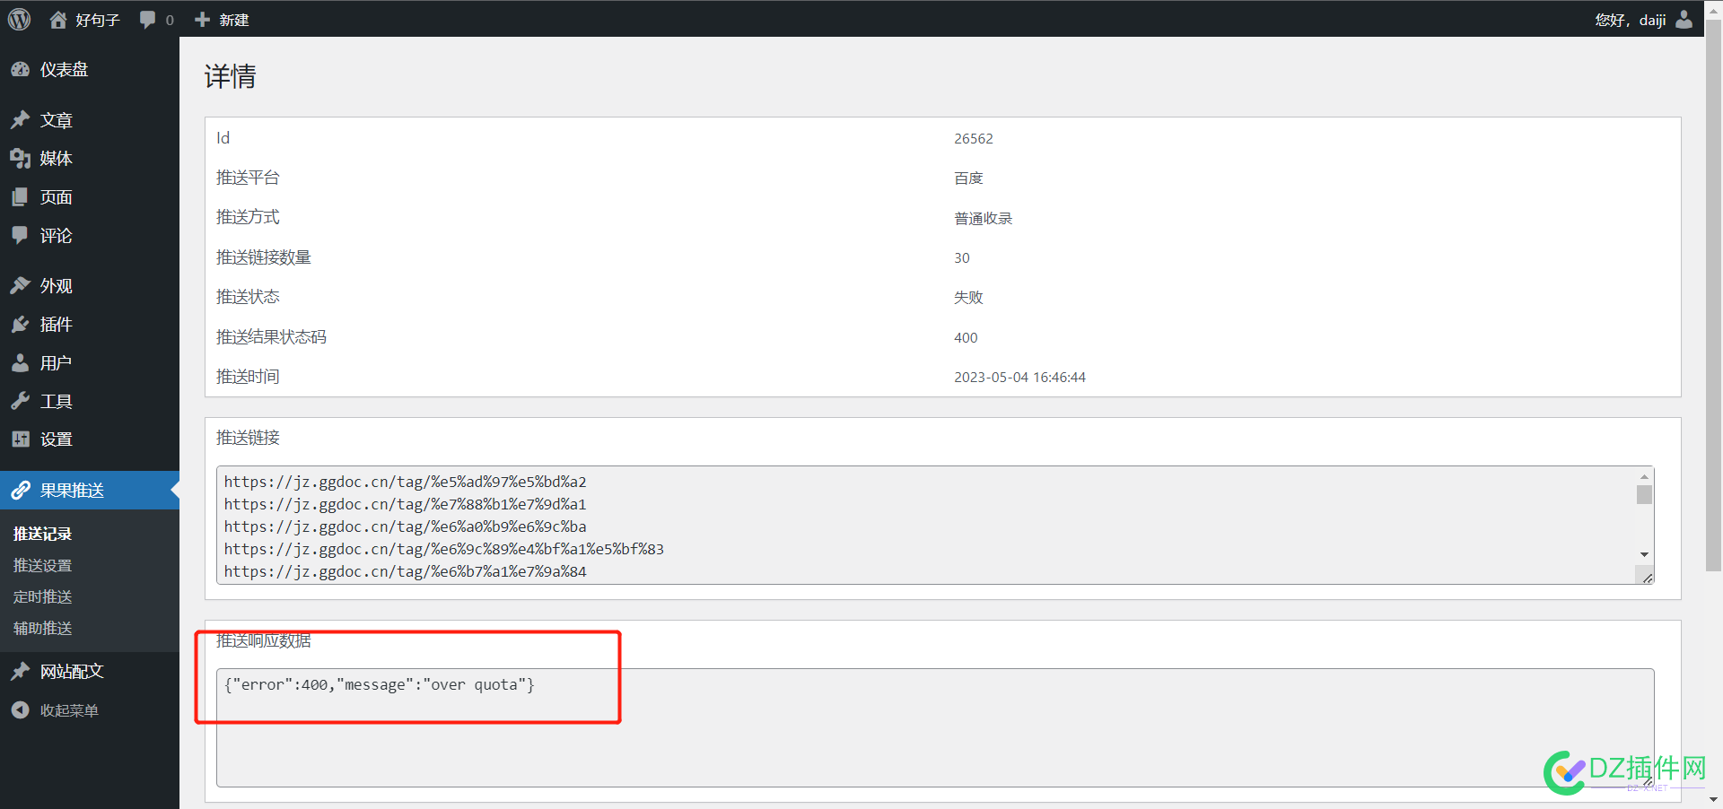Click the 仪表盘 dashboard icon
Image resolution: width=1723 pixels, height=809 pixels.
20,69
